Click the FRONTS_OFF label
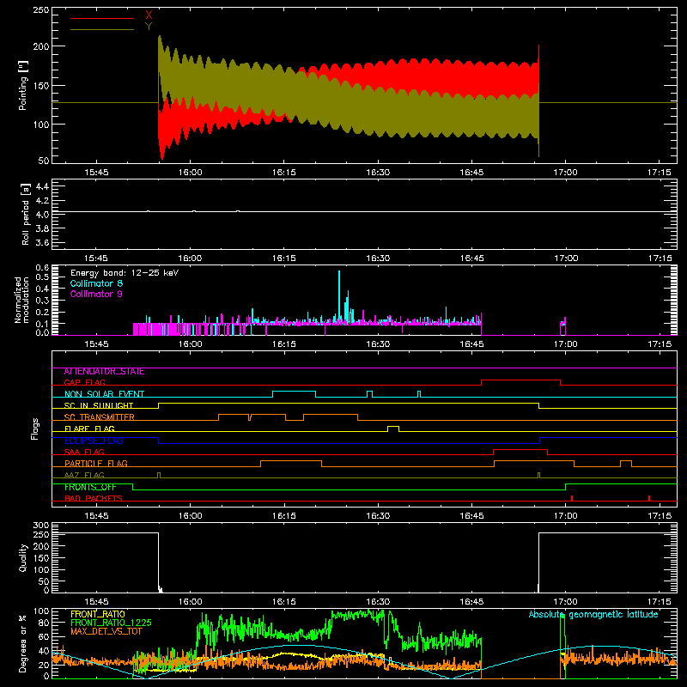Screen dimensions: 687x687 click(90, 487)
